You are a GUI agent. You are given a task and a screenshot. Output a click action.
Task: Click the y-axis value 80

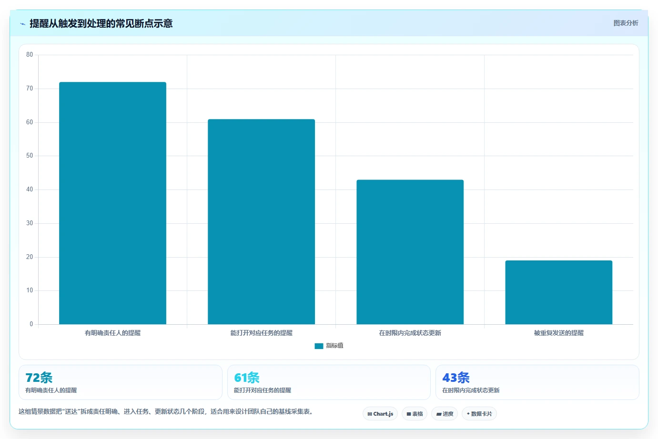(30, 55)
